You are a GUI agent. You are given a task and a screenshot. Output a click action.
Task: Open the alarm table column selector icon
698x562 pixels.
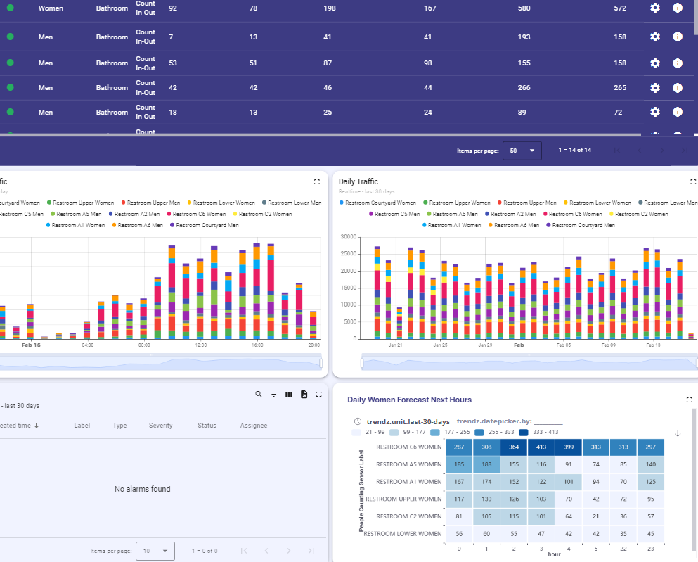(x=289, y=395)
